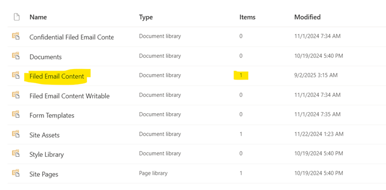
Task: Open the Site Pages library
Action: click(44, 174)
